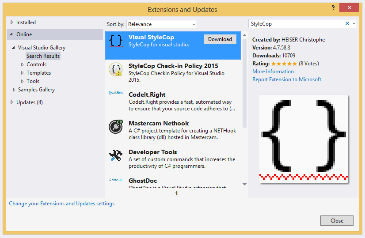Click the results scroll up arrow
Image resolution: width=365 pixels, height=238 pixels.
point(244,35)
